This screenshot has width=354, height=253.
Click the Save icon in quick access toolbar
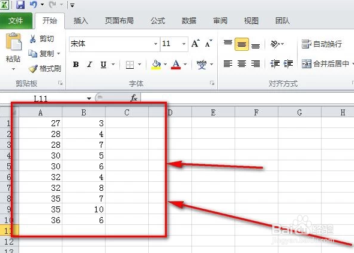click(20, 5)
